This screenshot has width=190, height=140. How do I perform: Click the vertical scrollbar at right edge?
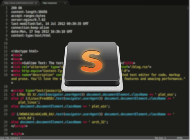tap(187, 8)
